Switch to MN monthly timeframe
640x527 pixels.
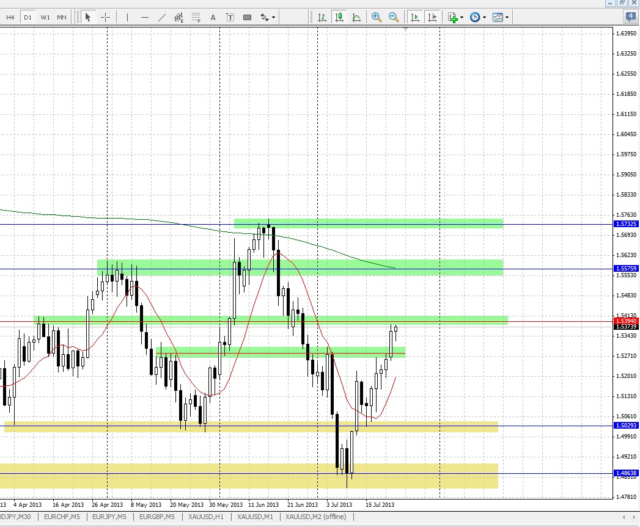point(62,17)
